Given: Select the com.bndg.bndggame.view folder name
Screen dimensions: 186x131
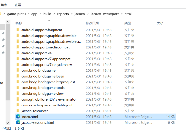Looking at the screenshot, I should click(x=42, y=94).
